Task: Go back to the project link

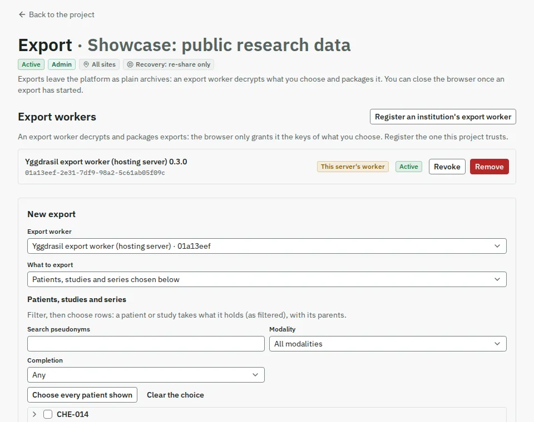Action: click(57, 14)
